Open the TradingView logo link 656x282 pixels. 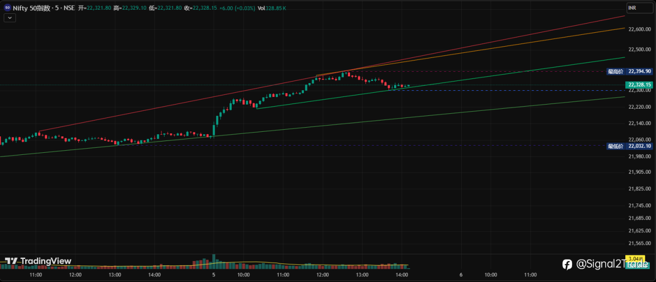[x=38, y=261]
